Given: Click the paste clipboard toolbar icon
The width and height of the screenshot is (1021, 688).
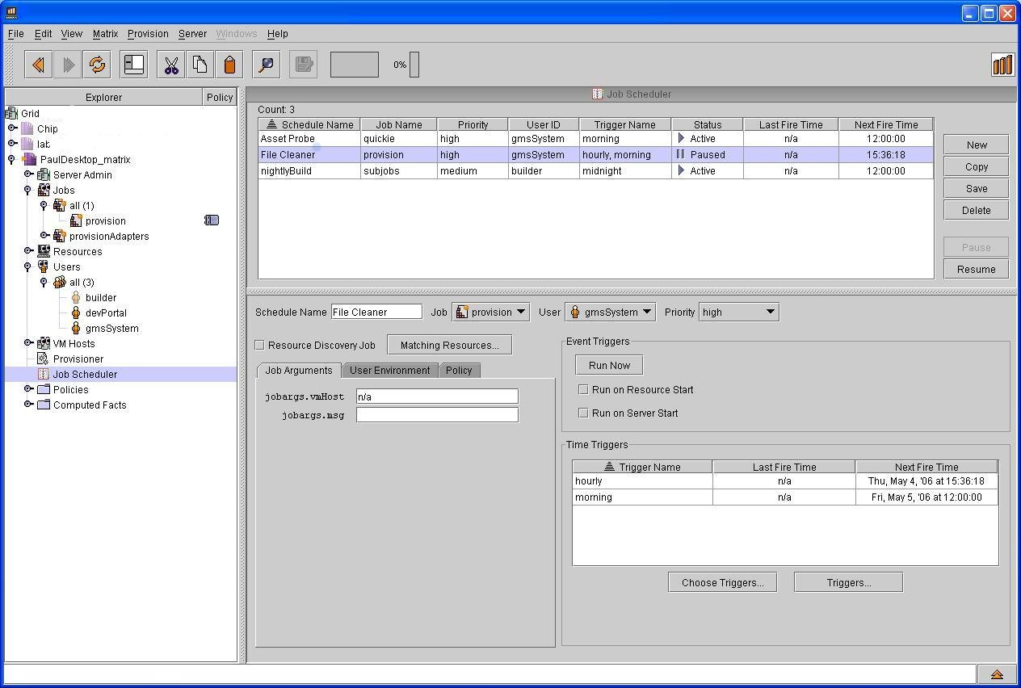Looking at the screenshot, I should tap(229, 65).
